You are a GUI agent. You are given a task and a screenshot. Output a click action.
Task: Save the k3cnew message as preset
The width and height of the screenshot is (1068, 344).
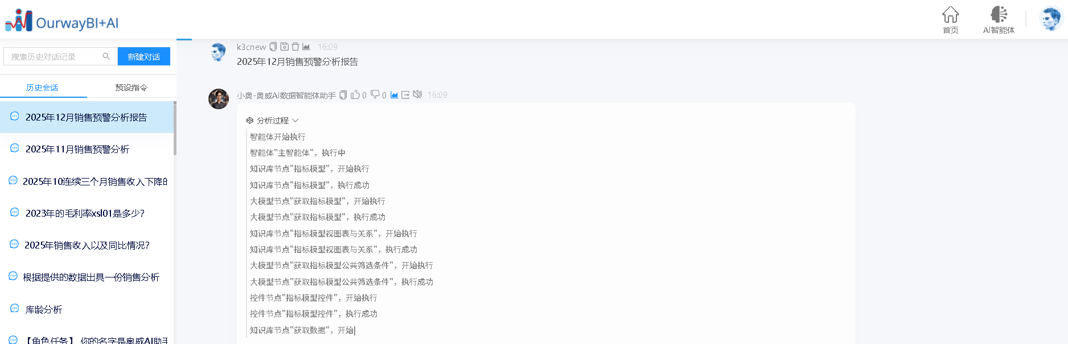(284, 47)
